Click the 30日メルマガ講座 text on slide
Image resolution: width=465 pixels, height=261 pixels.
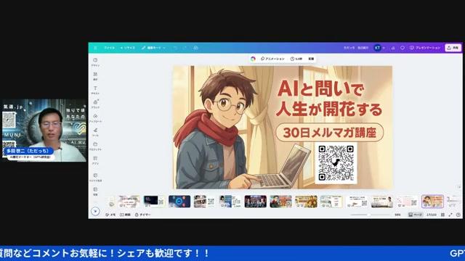click(329, 133)
